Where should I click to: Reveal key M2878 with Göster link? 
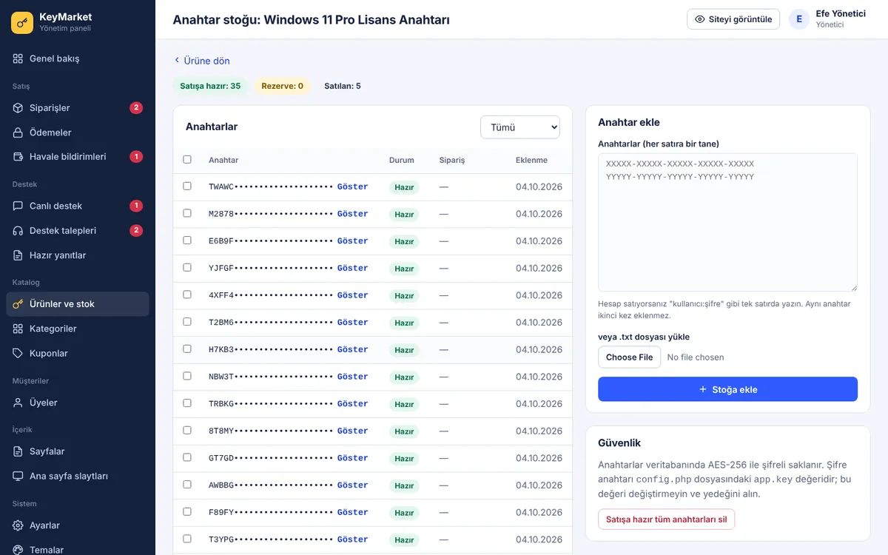[x=352, y=214]
